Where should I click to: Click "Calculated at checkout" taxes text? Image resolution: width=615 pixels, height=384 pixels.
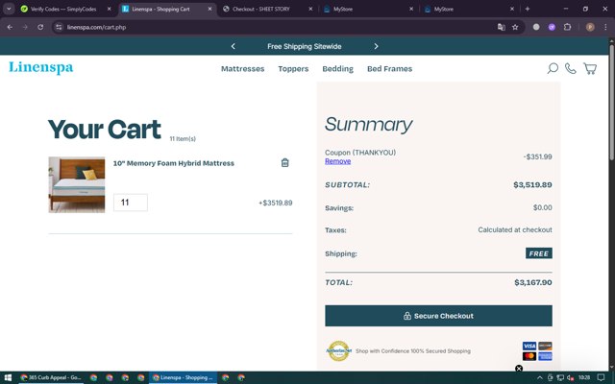(x=515, y=230)
